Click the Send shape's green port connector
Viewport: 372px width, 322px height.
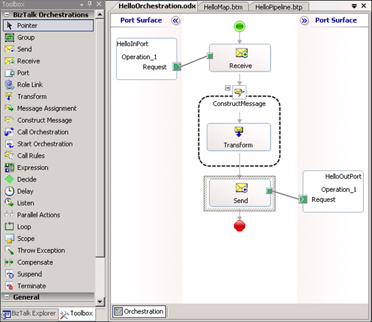(269, 191)
